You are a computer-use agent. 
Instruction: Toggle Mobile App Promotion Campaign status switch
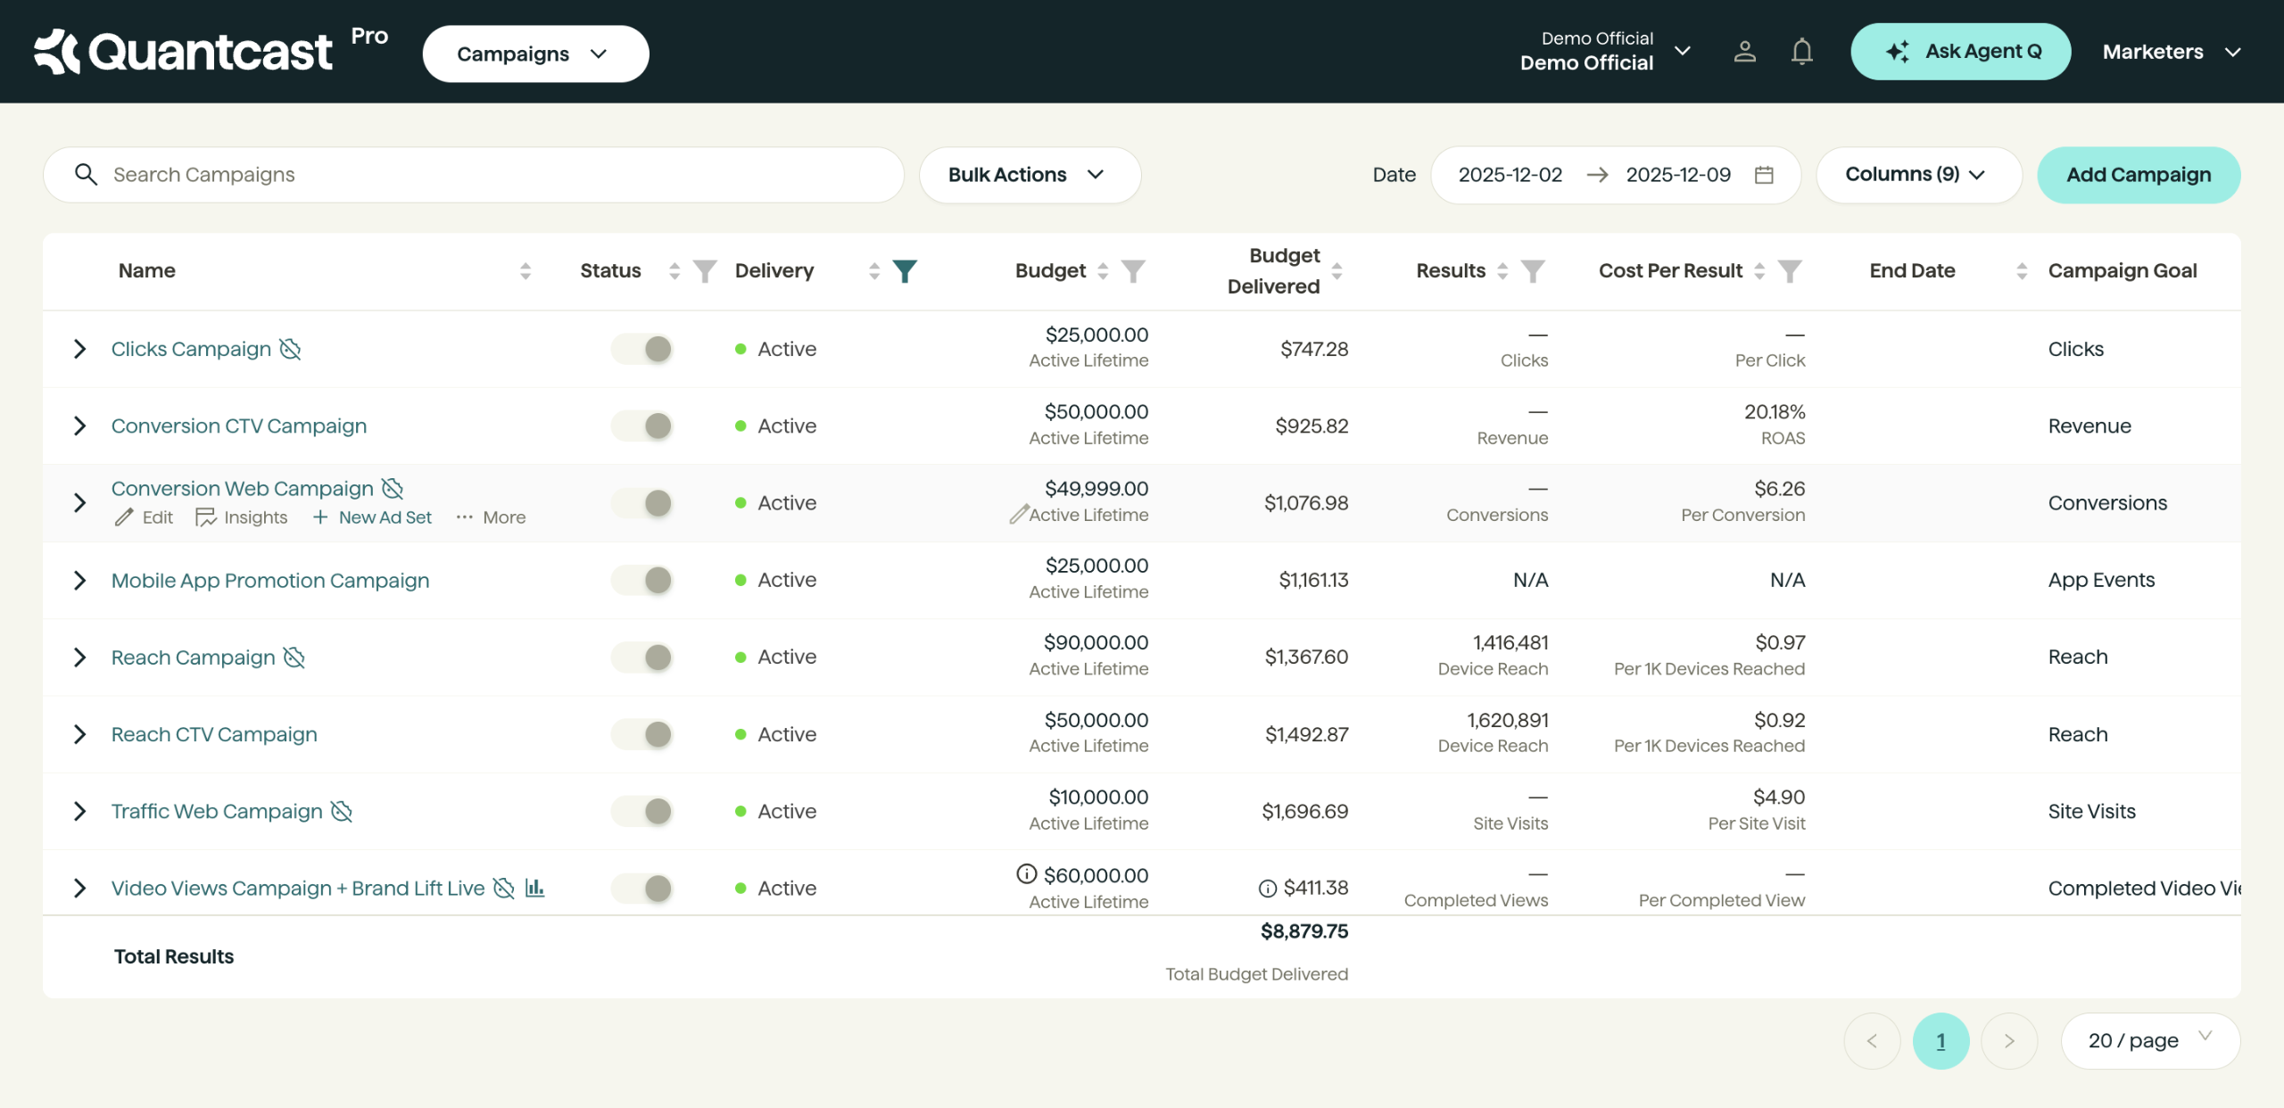point(642,580)
